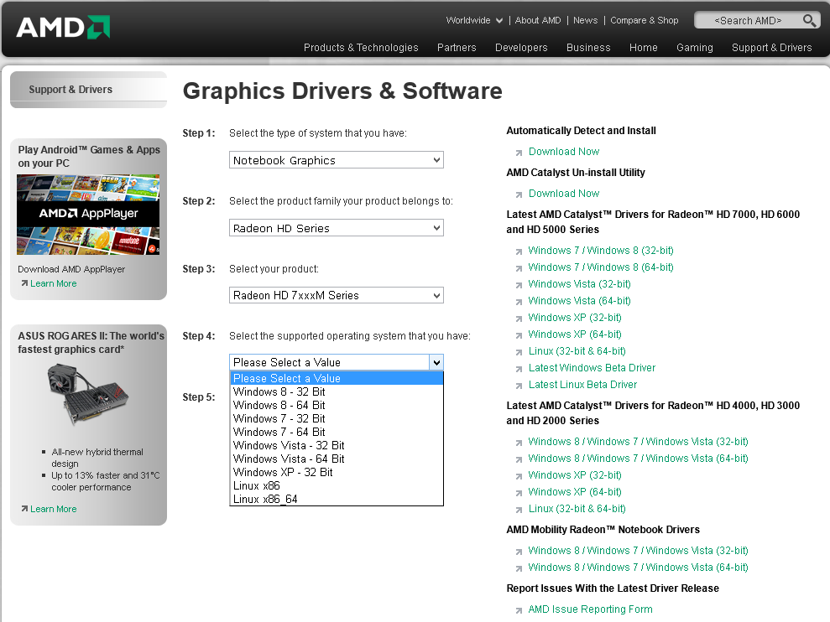Click Learn More under AMD AppPlayer
The height and width of the screenshot is (622, 830).
click(54, 283)
